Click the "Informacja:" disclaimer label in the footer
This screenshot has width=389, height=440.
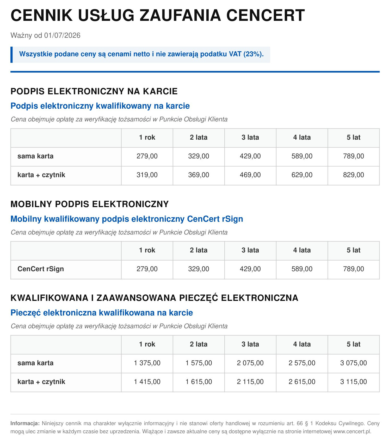pos(25,424)
